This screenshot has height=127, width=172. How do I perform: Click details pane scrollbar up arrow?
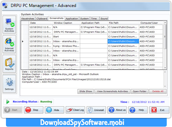click(165, 72)
